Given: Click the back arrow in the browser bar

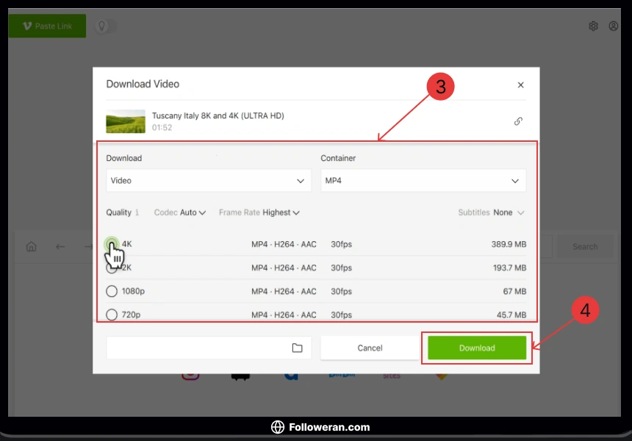Looking at the screenshot, I should 60,247.
